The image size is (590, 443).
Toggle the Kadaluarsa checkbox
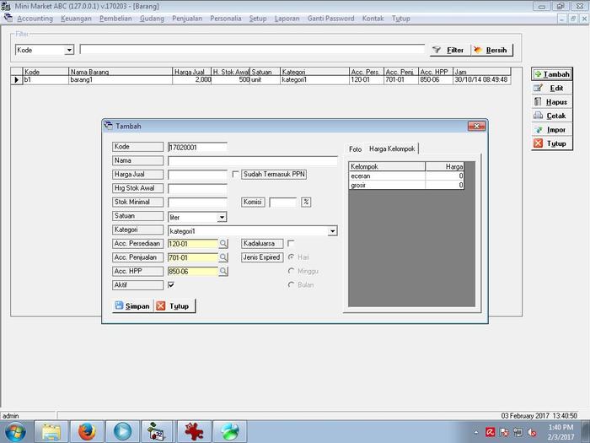(291, 243)
